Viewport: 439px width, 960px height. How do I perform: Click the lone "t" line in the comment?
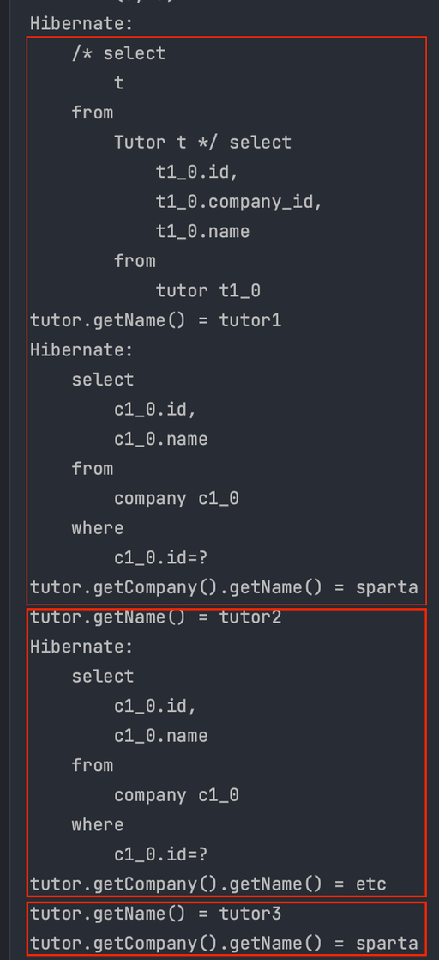pos(118,82)
